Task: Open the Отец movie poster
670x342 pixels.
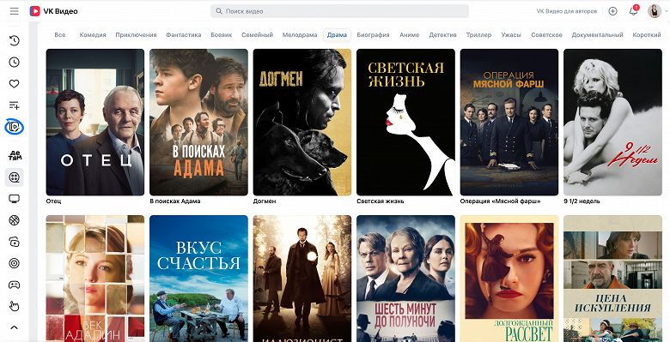Action: (95, 123)
